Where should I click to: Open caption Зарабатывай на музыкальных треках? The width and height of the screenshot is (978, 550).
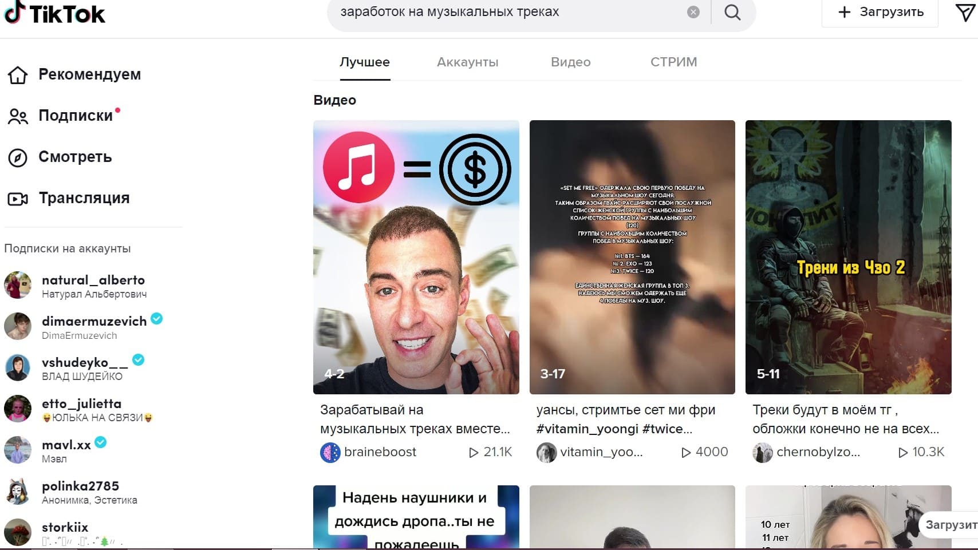tap(415, 419)
